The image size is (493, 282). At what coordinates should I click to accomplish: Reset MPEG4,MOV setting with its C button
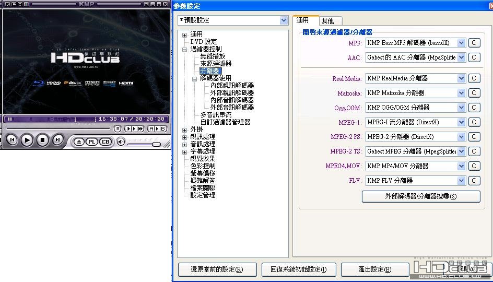[474, 166]
